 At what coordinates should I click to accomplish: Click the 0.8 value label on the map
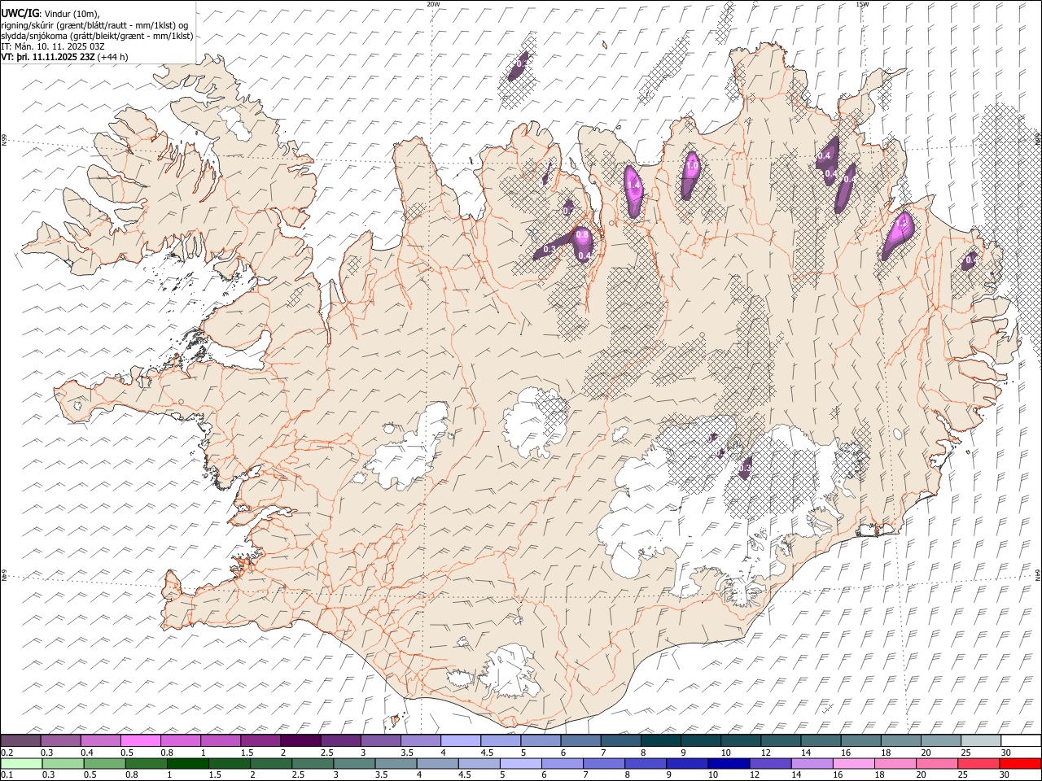coord(582,235)
